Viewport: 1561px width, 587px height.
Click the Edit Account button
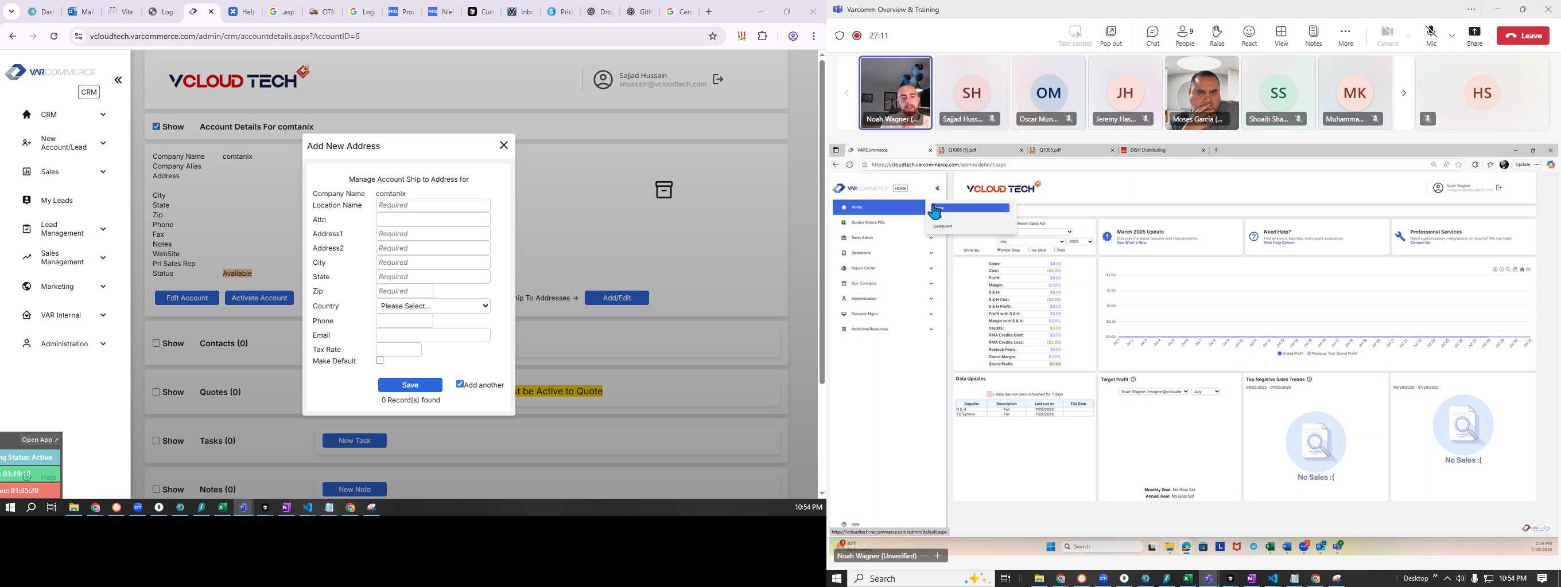tap(187, 298)
